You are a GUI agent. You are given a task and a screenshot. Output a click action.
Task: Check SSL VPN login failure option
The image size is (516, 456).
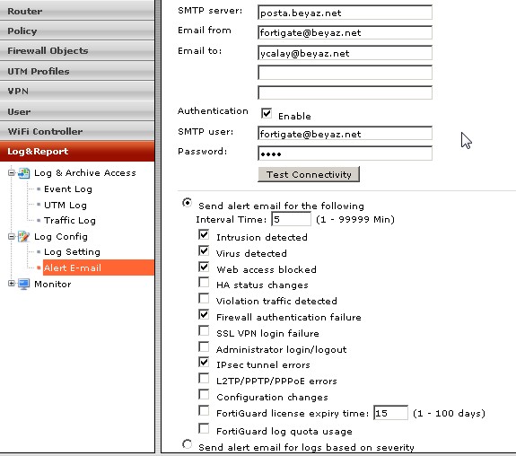pos(204,331)
